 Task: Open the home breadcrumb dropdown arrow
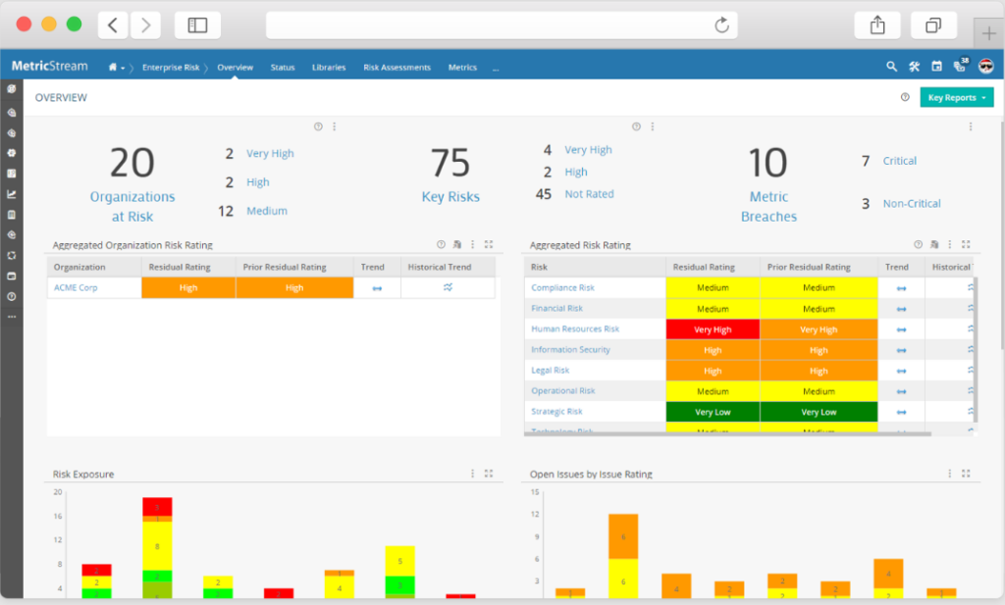click(x=123, y=67)
